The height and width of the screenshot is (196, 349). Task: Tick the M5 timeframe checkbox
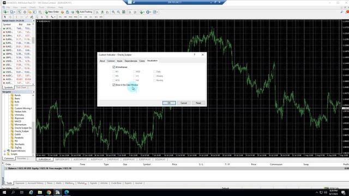114,76
